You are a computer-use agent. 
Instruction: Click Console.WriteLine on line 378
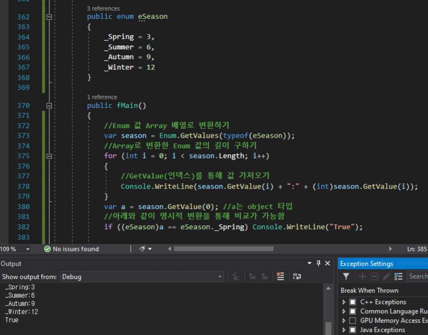coord(157,187)
